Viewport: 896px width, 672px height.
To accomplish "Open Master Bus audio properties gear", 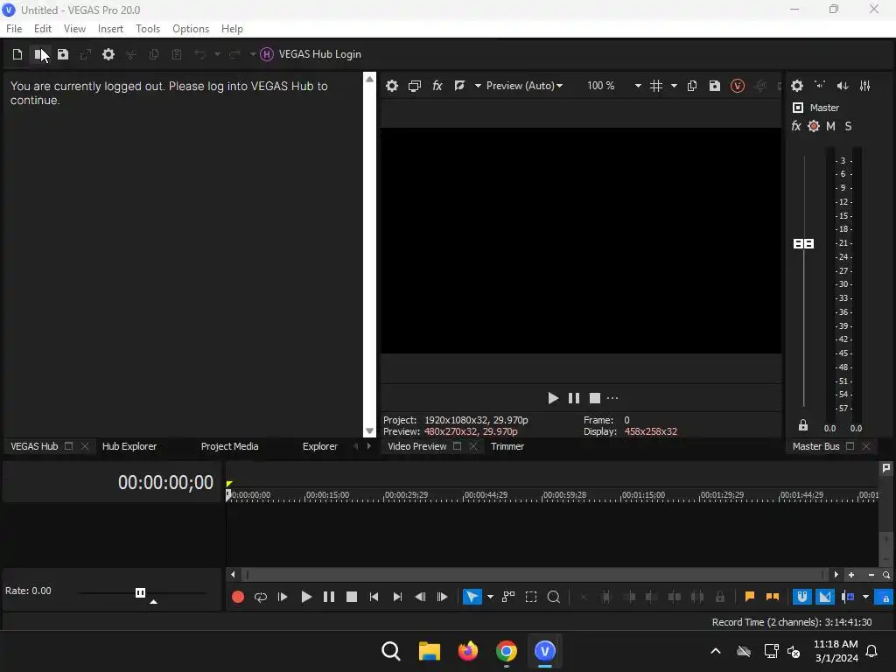I will [797, 86].
